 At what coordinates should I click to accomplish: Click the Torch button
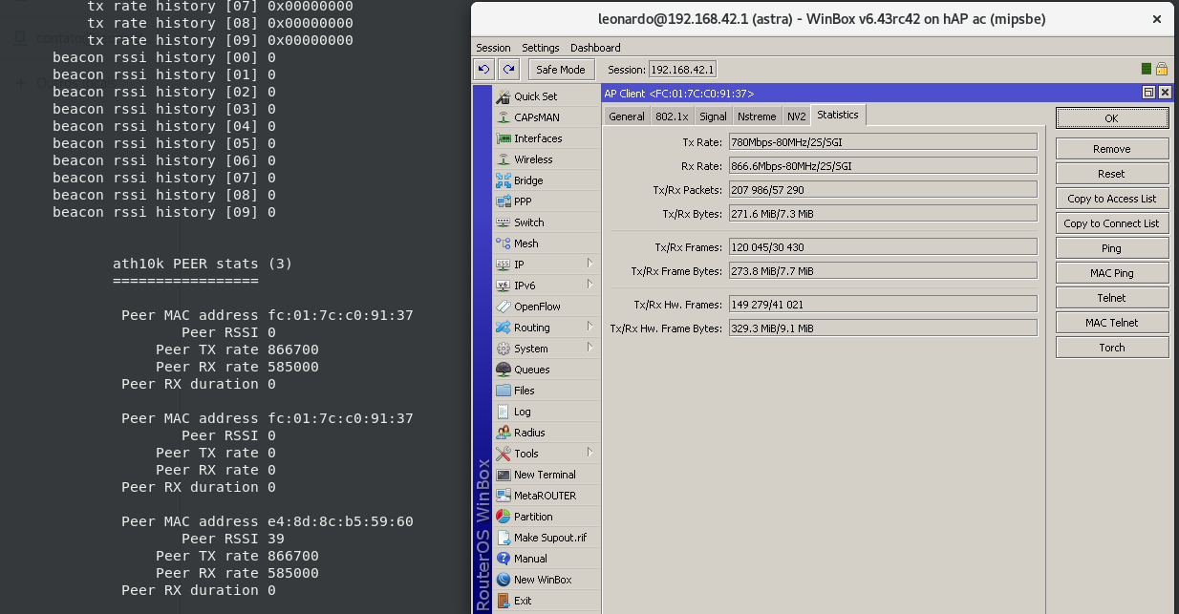click(1112, 348)
